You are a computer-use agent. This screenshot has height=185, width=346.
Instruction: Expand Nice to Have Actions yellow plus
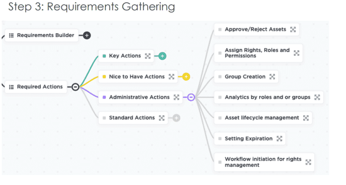[186, 76]
